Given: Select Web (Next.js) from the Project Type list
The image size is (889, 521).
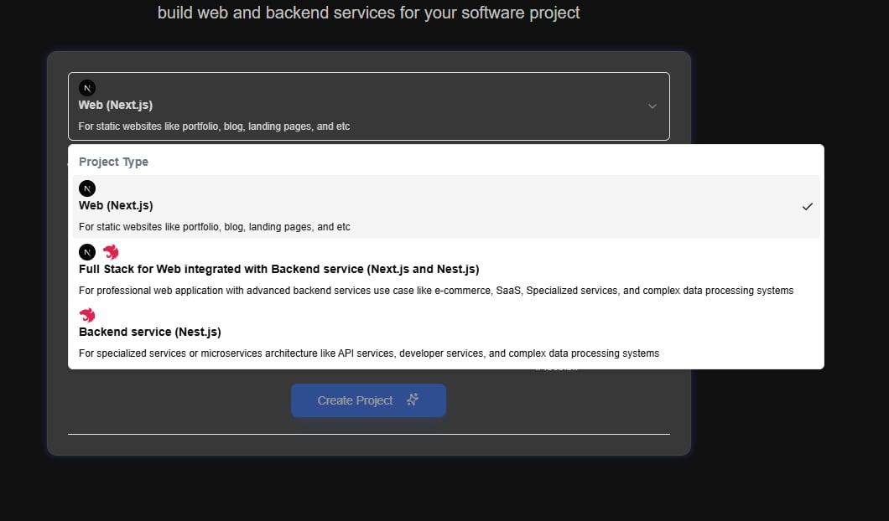Looking at the screenshot, I should (x=445, y=207).
